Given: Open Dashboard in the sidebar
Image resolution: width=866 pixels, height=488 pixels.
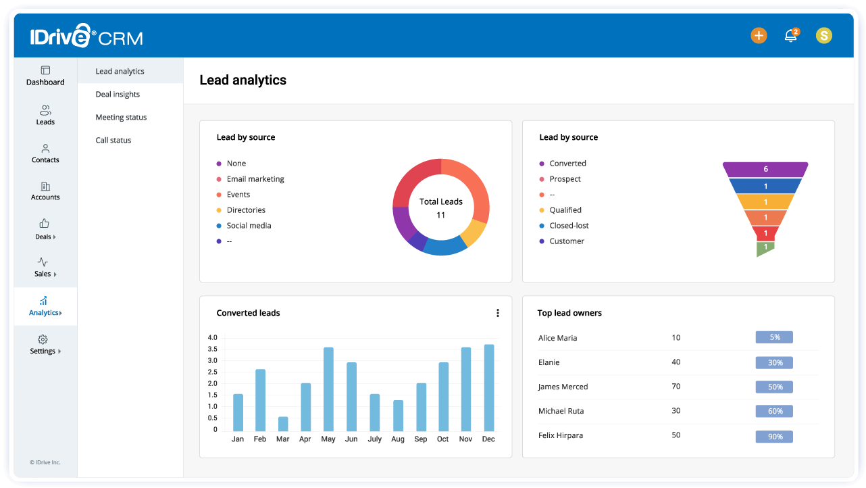Looking at the screenshot, I should point(45,76).
